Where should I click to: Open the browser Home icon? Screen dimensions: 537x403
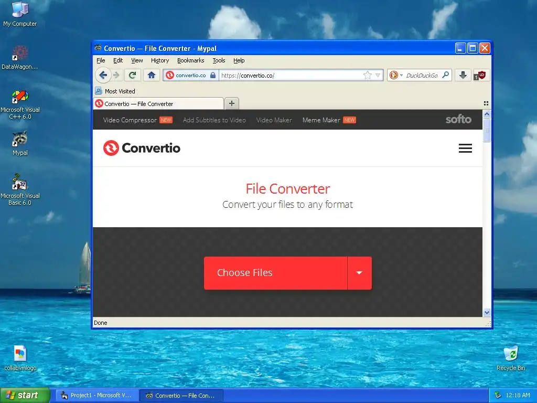tap(152, 75)
